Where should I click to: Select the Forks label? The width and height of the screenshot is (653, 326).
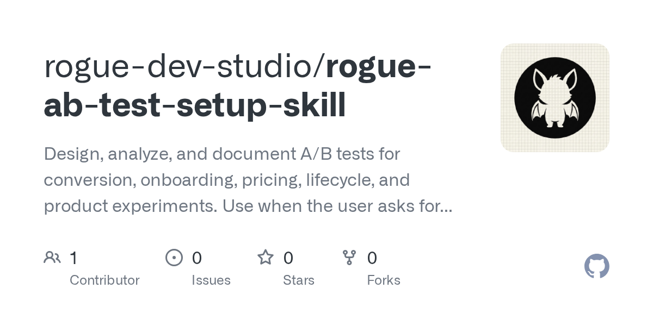pyautogui.click(x=384, y=280)
